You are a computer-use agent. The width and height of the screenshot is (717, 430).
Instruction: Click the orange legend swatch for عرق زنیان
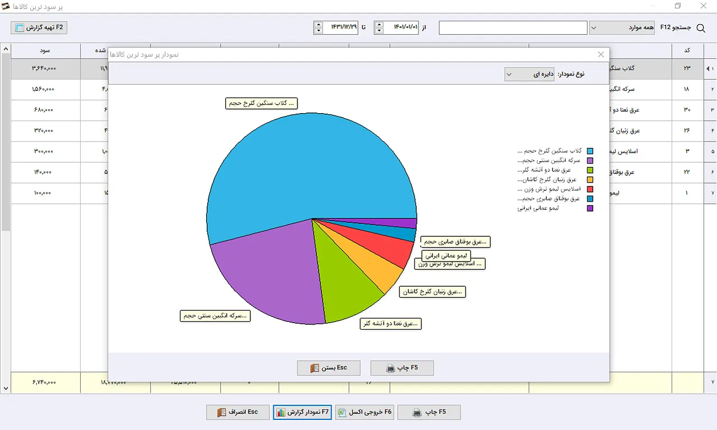(x=590, y=180)
